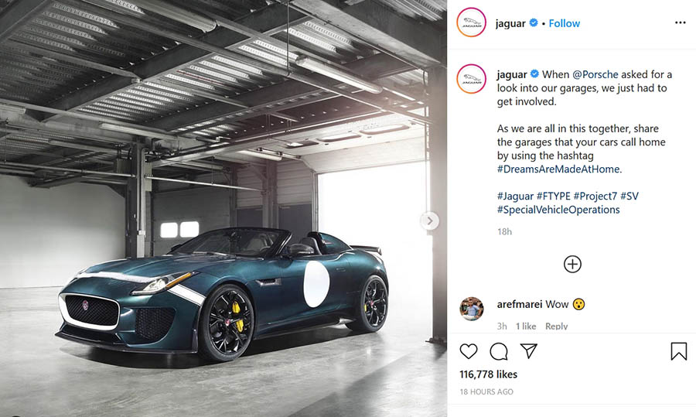This screenshot has height=417, width=696.
Task: Open the #FTYPE hashtag
Action: (553, 196)
